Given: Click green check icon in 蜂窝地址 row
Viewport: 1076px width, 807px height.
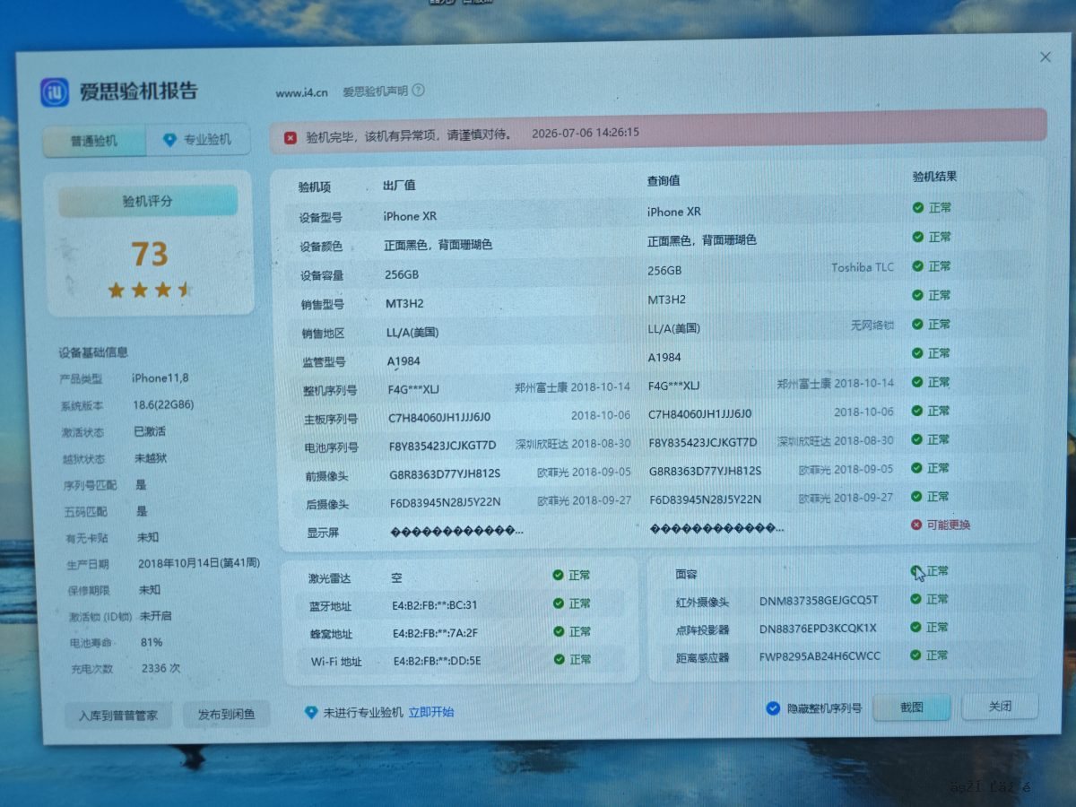Looking at the screenshot, I should (x=558, y=632).
